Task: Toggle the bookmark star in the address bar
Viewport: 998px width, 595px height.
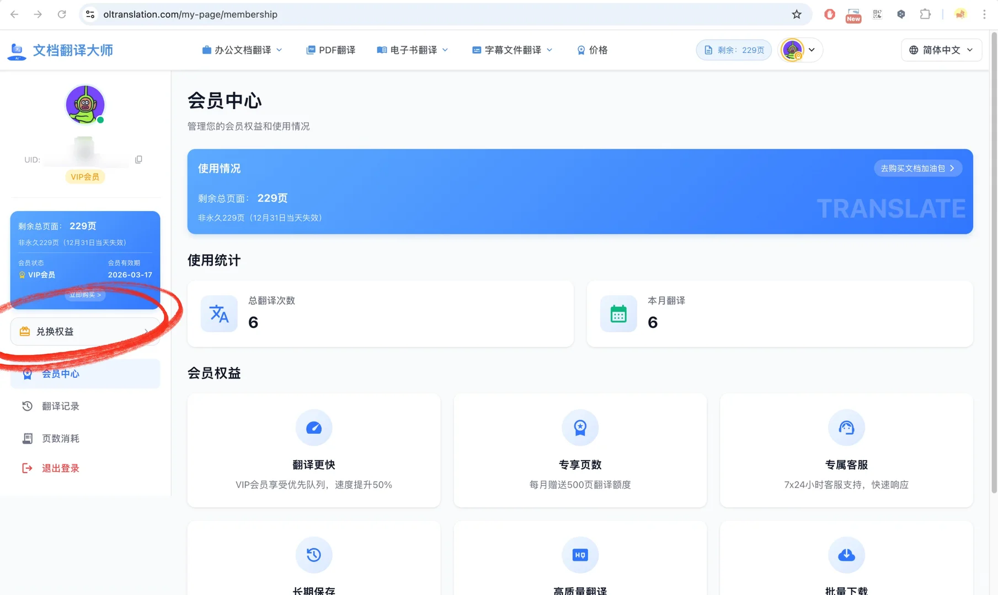Action: coord(797,14)
